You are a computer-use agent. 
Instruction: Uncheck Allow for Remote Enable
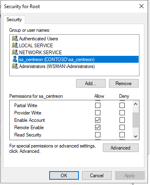(98, 128)
